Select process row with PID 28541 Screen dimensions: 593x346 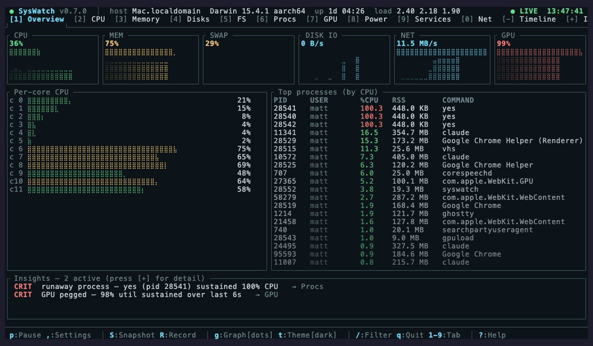tap(428, 108)
